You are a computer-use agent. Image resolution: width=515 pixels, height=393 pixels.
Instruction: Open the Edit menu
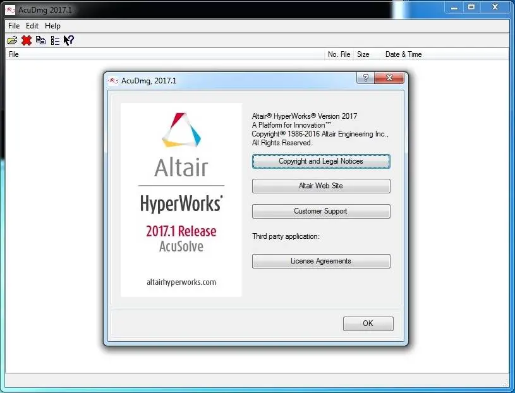pos(32,26)
